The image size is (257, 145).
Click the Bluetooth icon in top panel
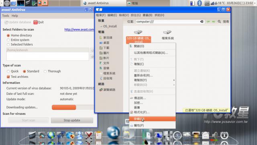coord(199,3)
